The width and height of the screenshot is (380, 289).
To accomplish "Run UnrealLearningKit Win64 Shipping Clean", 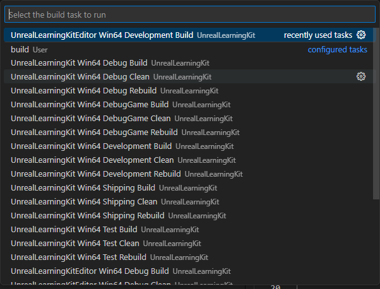I will pyautogui.click(x=190, y=202).
